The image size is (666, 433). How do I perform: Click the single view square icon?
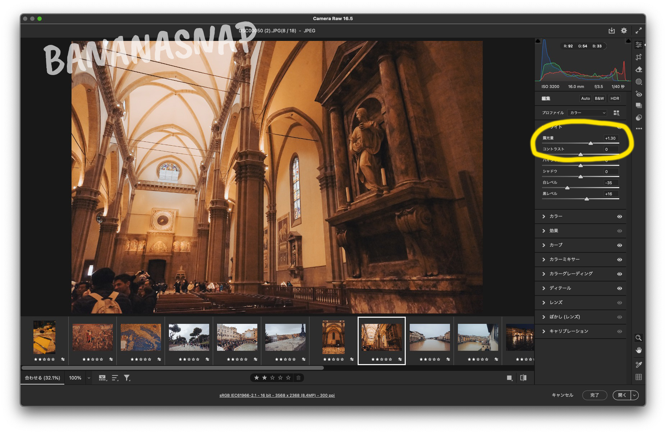click(x=509, y=378)
